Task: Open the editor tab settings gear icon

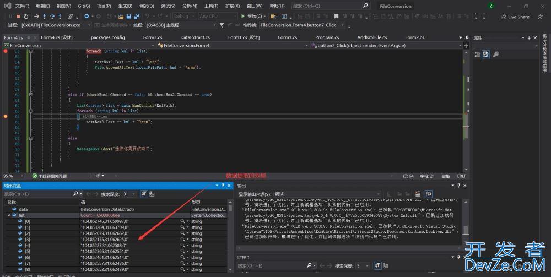Action: tap(467, 37)
